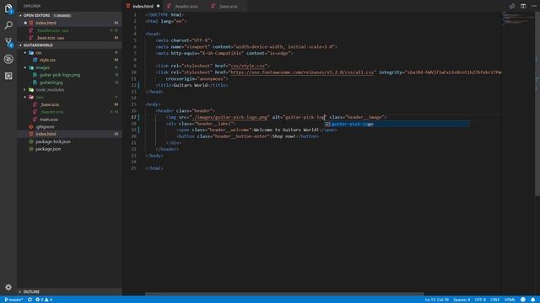Open notifications bell in status bar

point(532,300)
